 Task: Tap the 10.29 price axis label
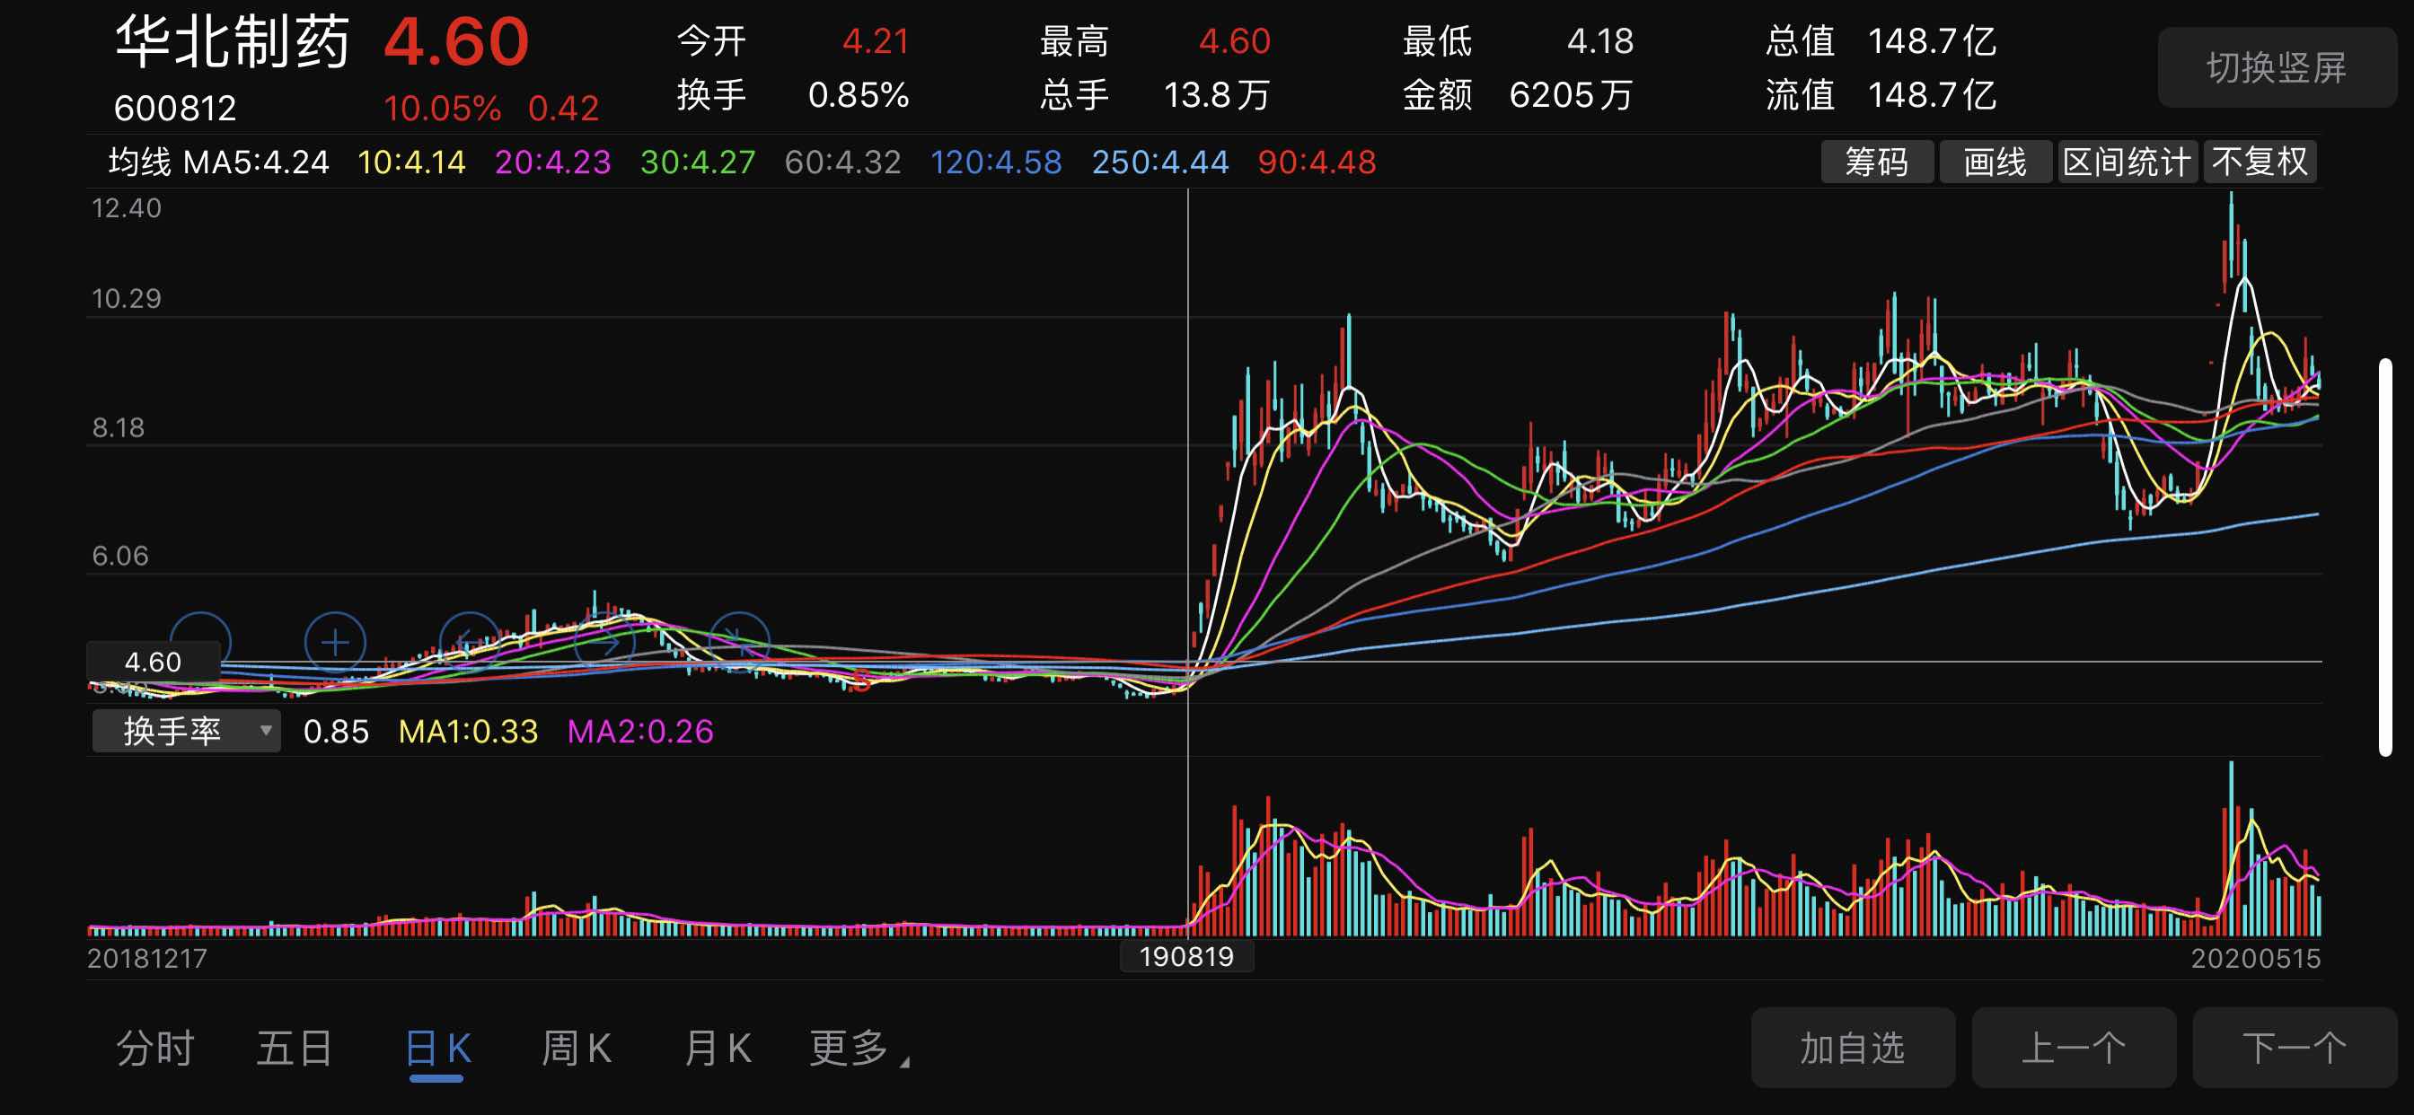(x=127, y=299)
